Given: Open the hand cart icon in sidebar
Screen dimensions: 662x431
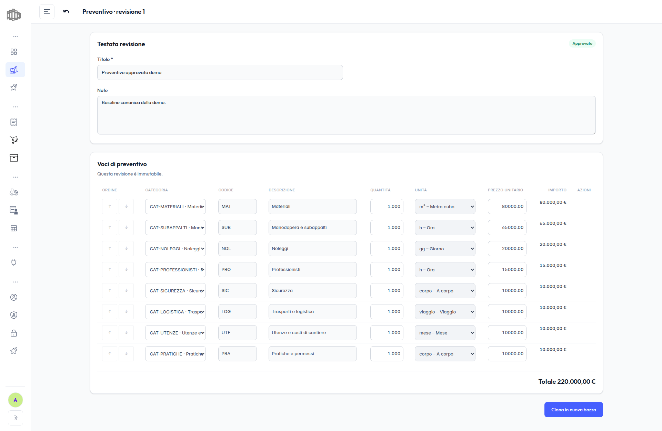Looking at the screenshot, I should tap(14, 140).
